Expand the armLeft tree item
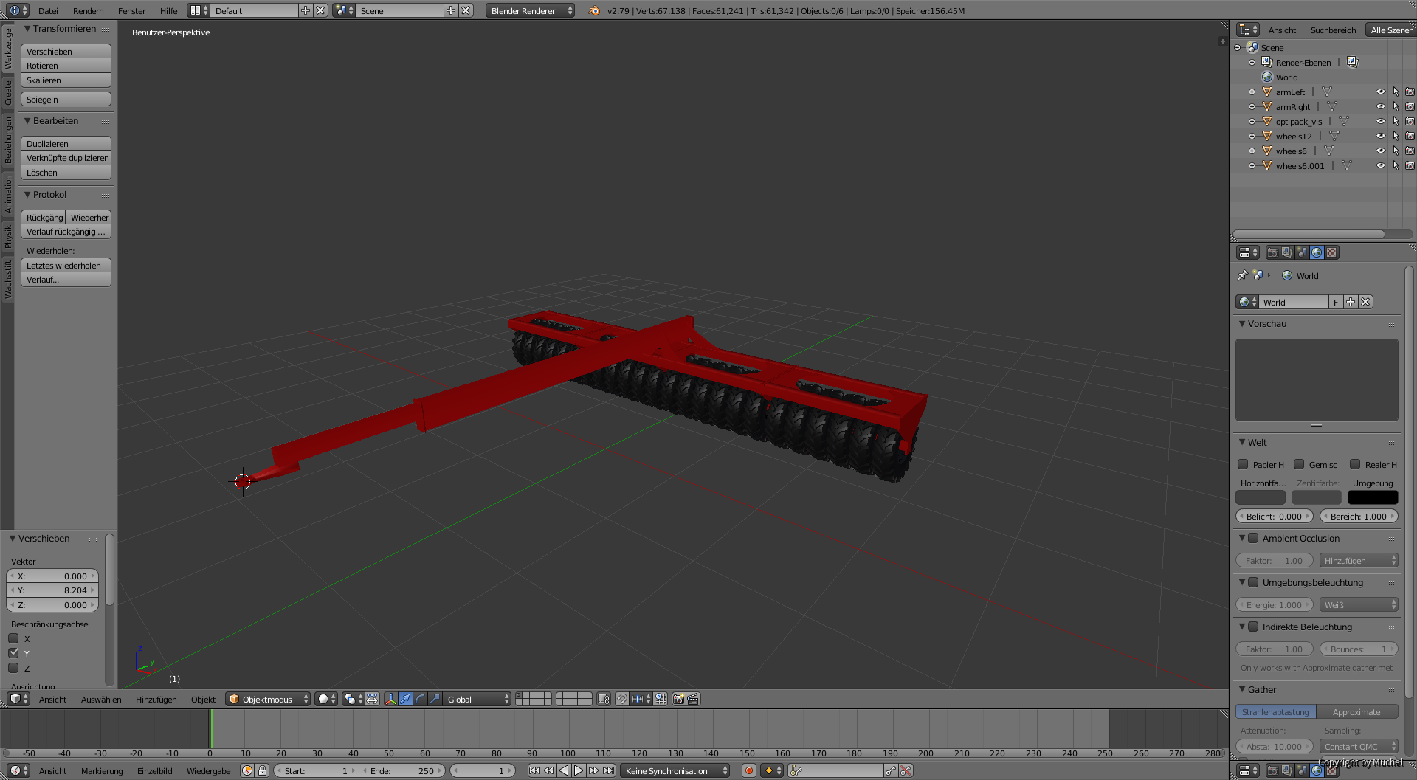 [x=1252, y=92]
